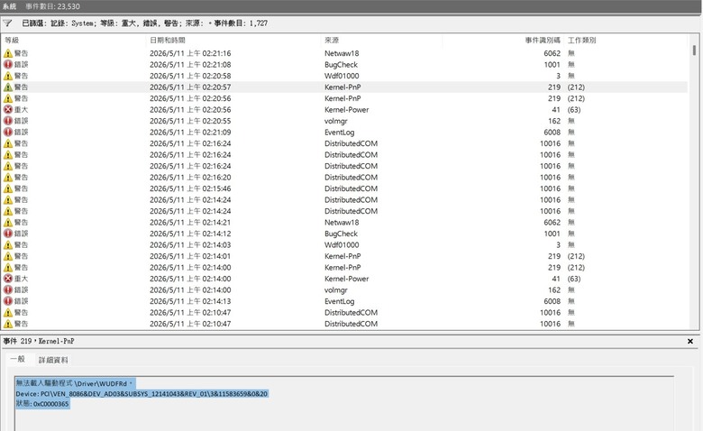Image resolution: width=703 pixels, height=431 pixels.
Task: Click error icon of EventLog 02:14:13 event
Action: tap(8, 301)
